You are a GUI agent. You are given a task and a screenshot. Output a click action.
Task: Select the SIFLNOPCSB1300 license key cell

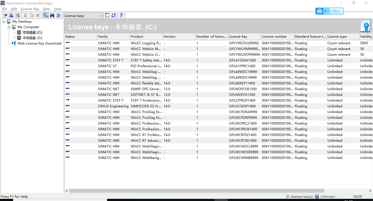pyautogui.click(x=243, y=89)
